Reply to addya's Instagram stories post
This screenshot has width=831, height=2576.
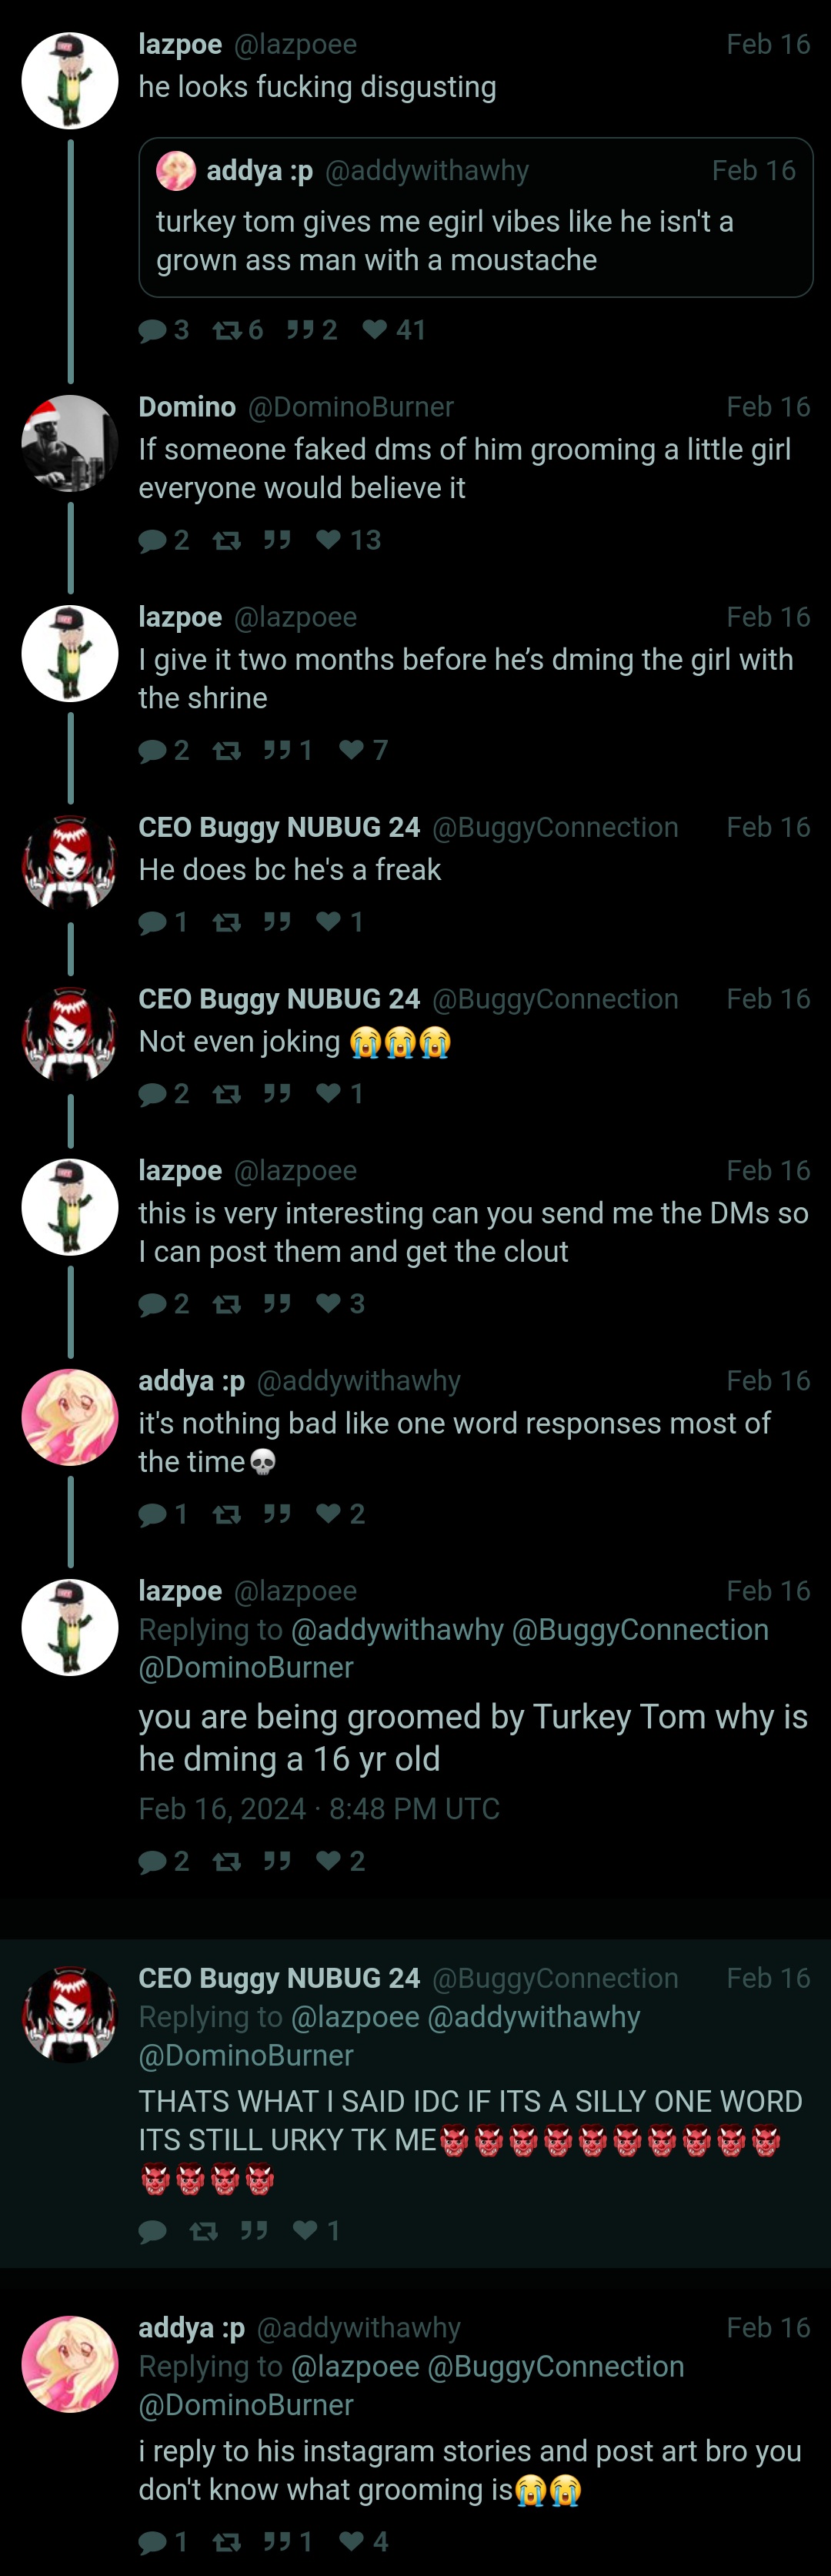pyautogui.click(x=153, y=2541)
